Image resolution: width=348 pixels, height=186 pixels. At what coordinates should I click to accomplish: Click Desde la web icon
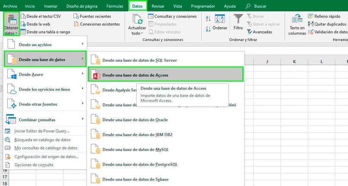[x=23, y=24]
